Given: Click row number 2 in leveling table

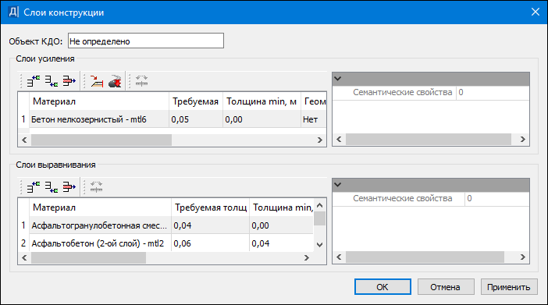Looking at the screenshot, I should coord(23,243).
